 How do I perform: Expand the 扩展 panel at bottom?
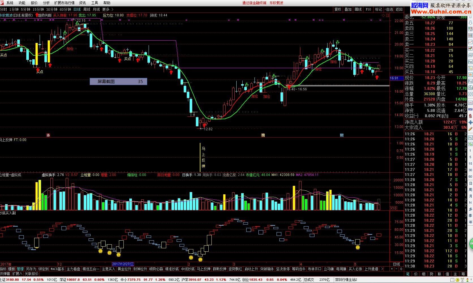17,274
